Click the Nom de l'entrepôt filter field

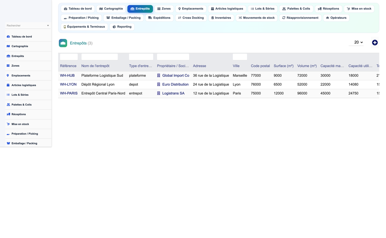(100, 57)
